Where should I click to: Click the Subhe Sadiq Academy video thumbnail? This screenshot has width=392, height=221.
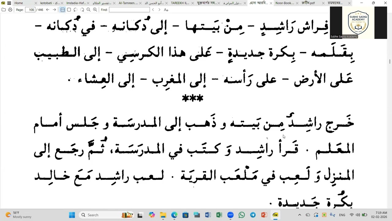pos(358,23)
